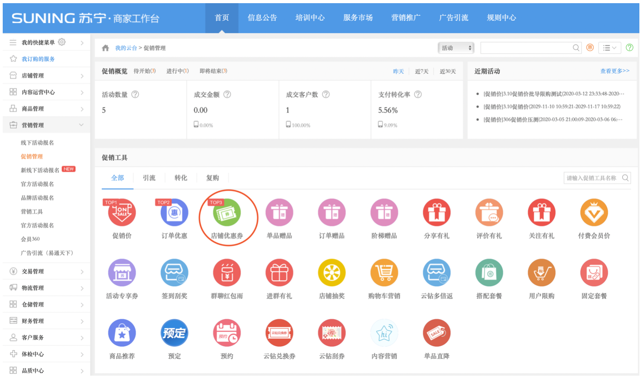Open the 单品赠品 gift tool
643x377 pixels.
point(279,212)
